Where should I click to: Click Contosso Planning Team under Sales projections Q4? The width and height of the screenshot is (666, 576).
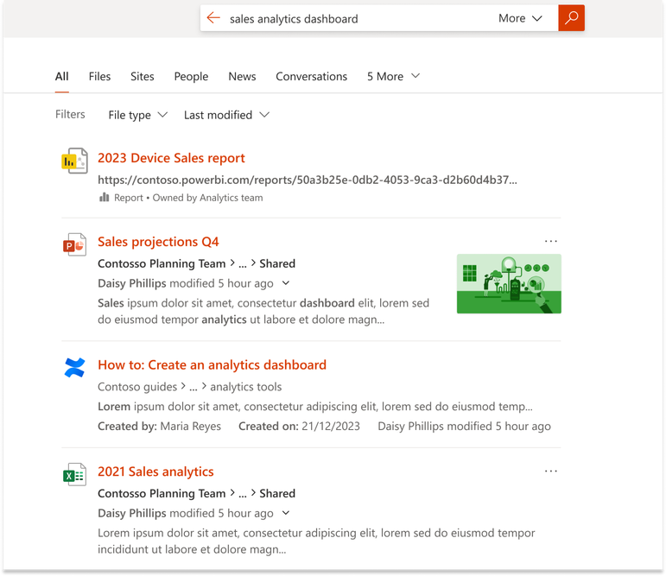pyautogui.click(x=162, y=263)
